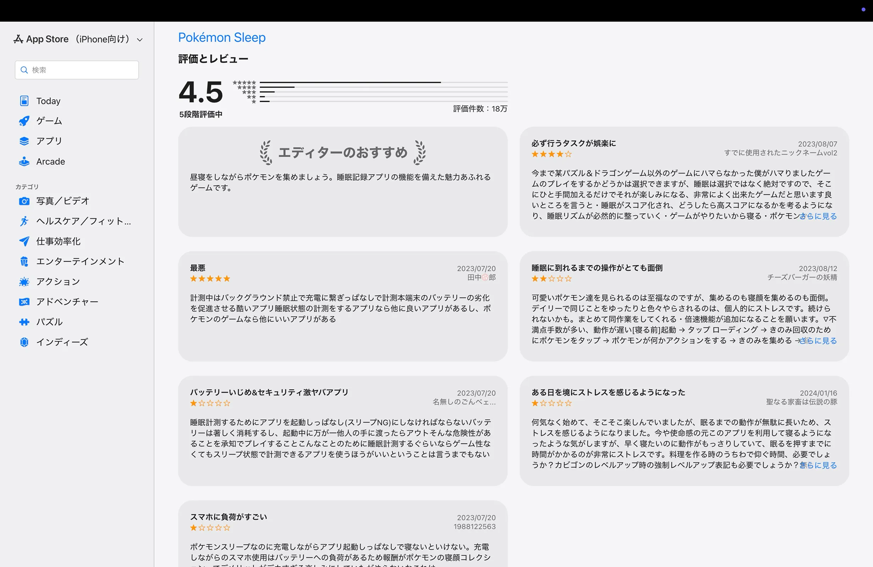Viewport: 873px width, 567px height.
Task: Select the エンターテインメント category label
Action: coord(80,261)
